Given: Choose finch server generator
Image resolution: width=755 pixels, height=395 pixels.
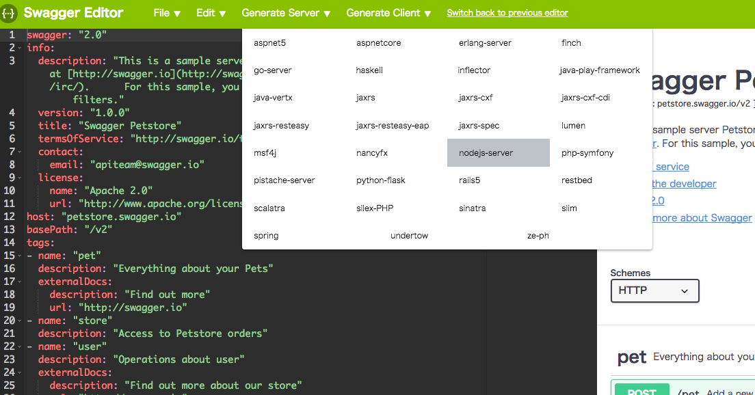Looking at the screenshot, I should coord(571,43).
